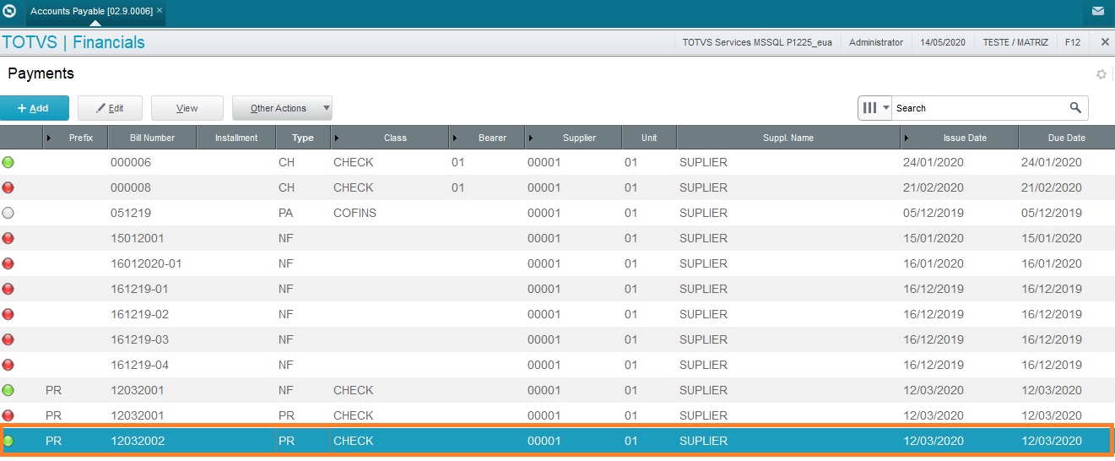Click bearer 01 in bill 000006 row
This screenshot has height=461, width=1115.
457,162
